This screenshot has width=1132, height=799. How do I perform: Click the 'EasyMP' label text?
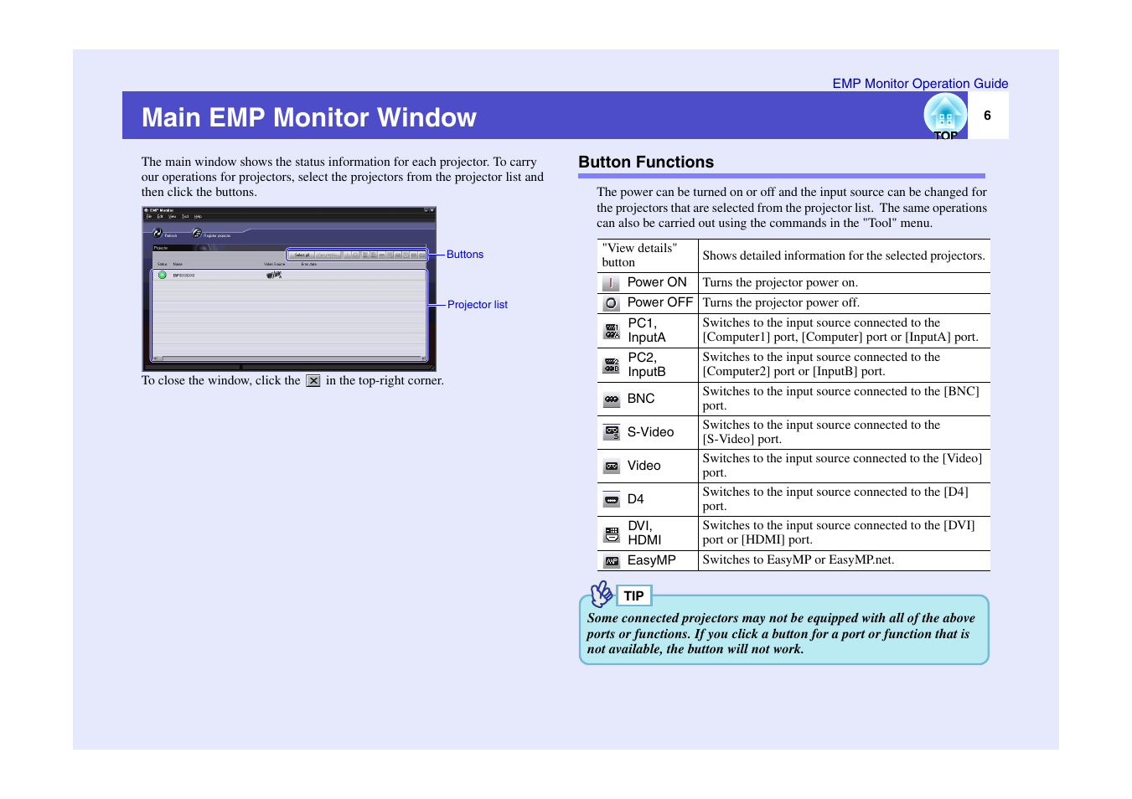point(651,560)
